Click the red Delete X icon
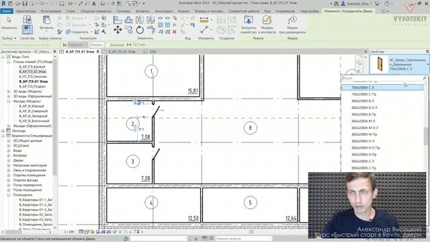Viewport: 430px width, 242px height. (x=175, y=32)
